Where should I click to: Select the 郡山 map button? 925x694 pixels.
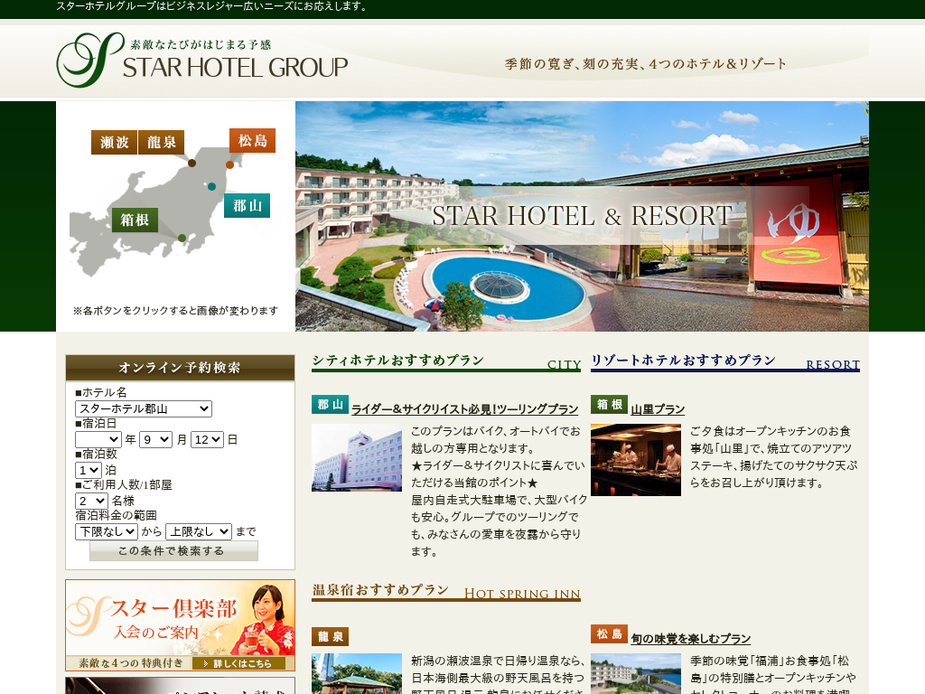[248, 205]
